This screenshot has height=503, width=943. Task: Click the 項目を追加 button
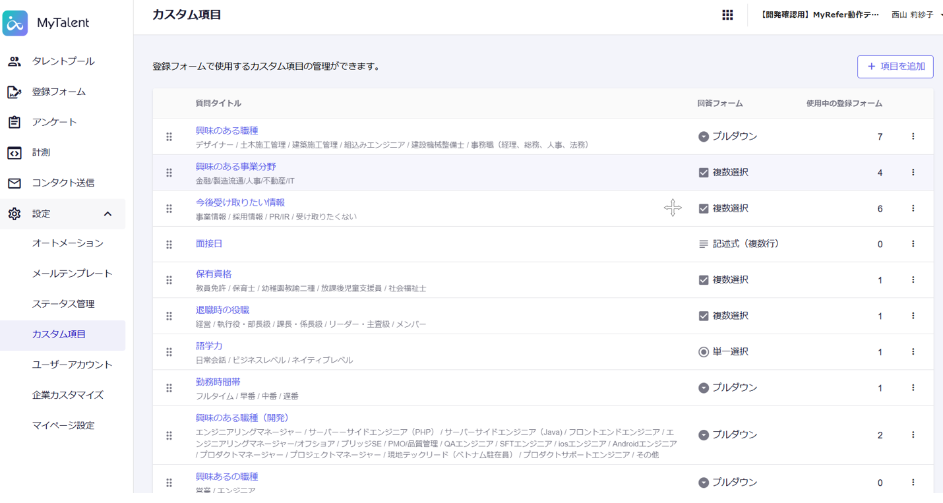click(x=895, y=67)
